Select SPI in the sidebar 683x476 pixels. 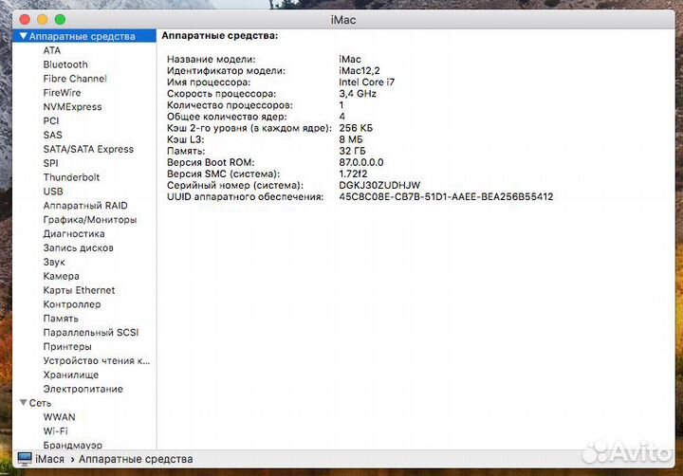click(50, 163)
